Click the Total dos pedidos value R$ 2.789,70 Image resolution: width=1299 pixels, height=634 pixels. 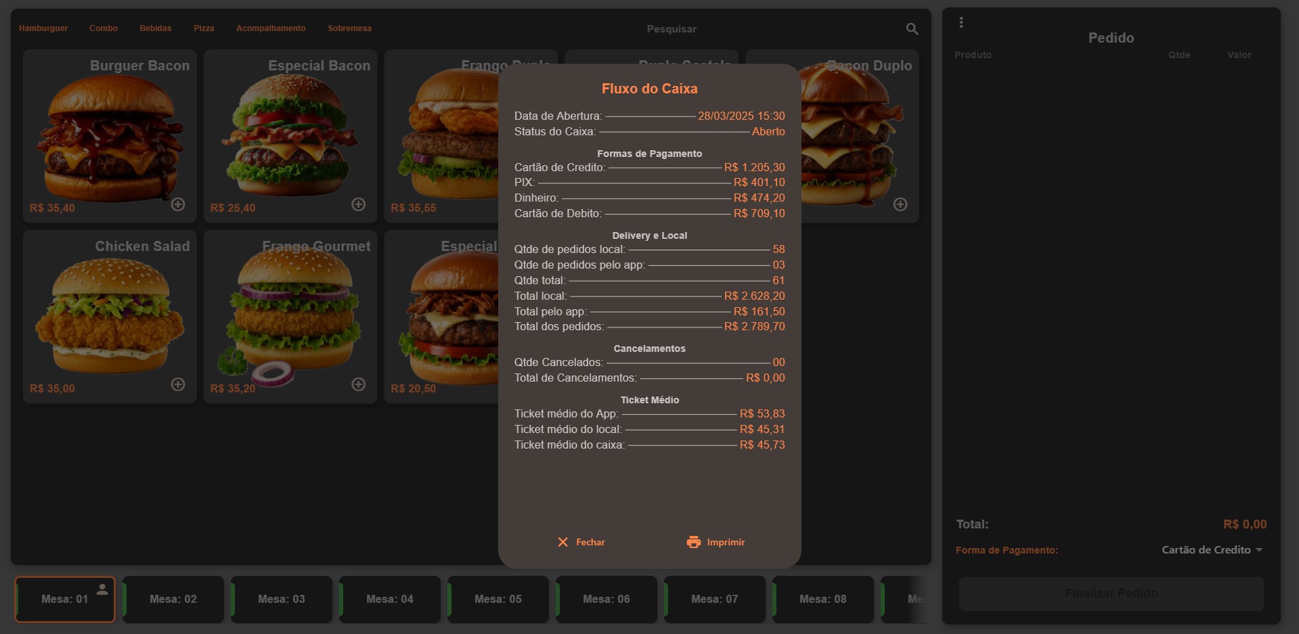coord(755,326)
